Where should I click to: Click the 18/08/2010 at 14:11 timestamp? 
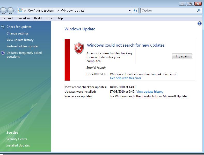pyautogui.click(x=123, y=87)
